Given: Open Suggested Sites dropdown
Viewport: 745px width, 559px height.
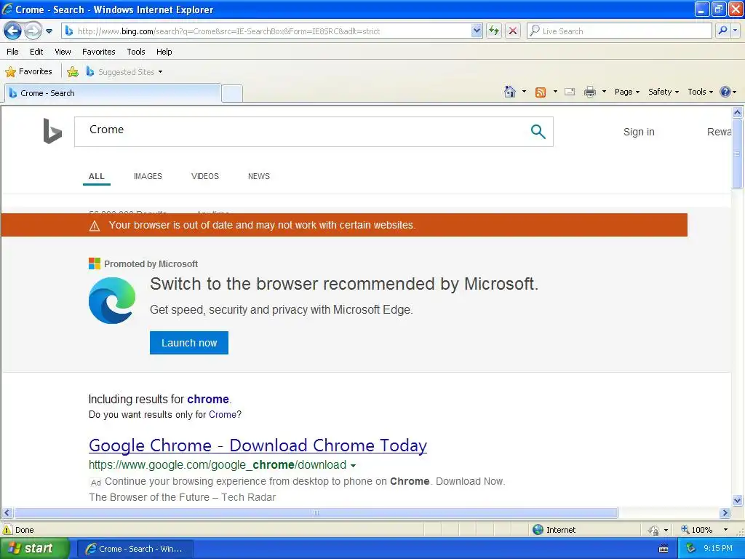Looking at the screenshot, I should coord(124,72).
